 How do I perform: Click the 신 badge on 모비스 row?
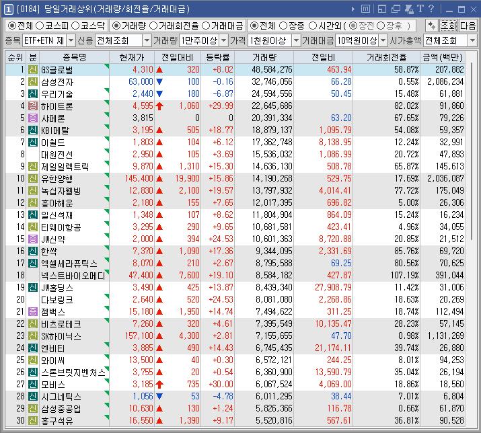pos(33,384)
